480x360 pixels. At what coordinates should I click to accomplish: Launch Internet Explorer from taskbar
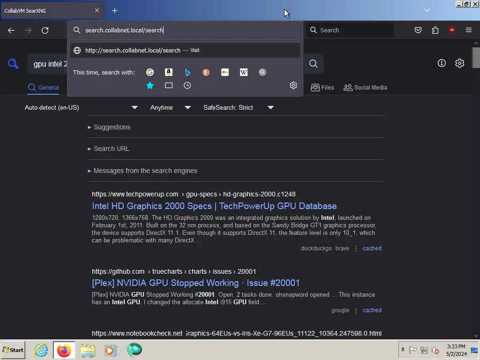41,350
